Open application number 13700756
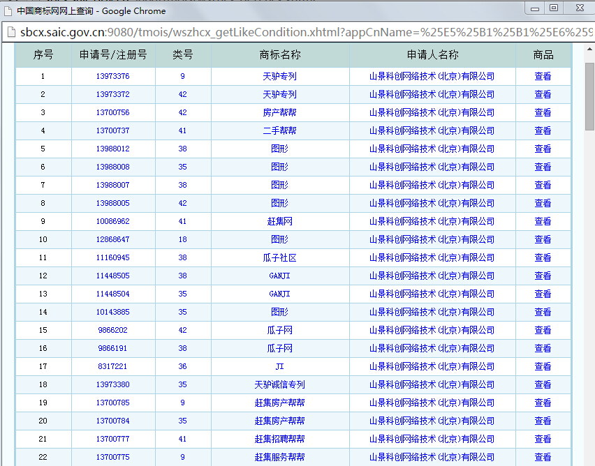This screenshot has height=466, width=595. tap(112, 112)
